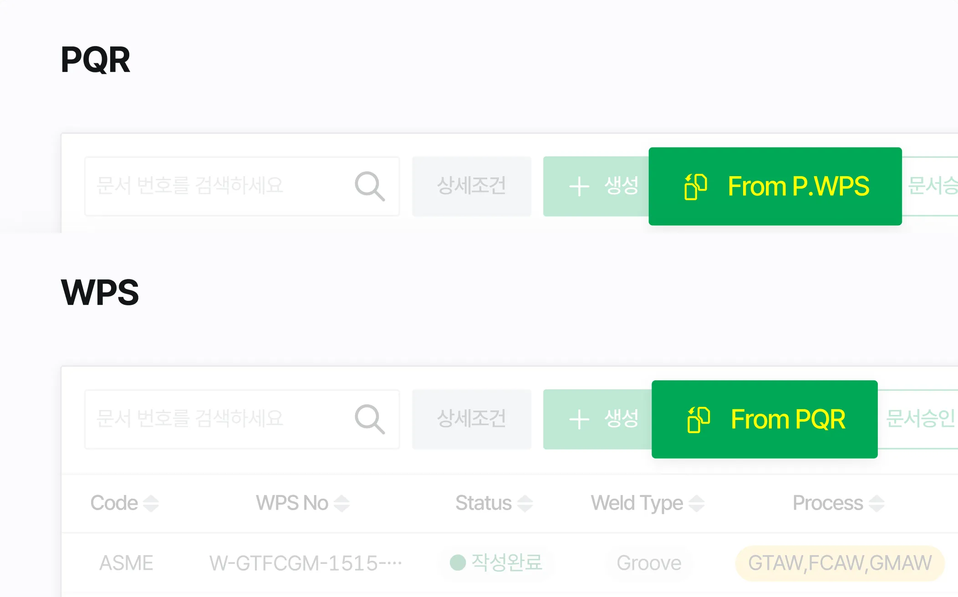Viewport: 958px width, 597px height.
Task: Click copy icon on From P.WPS button
Action: pyautogui.click(x=695, y=187)
